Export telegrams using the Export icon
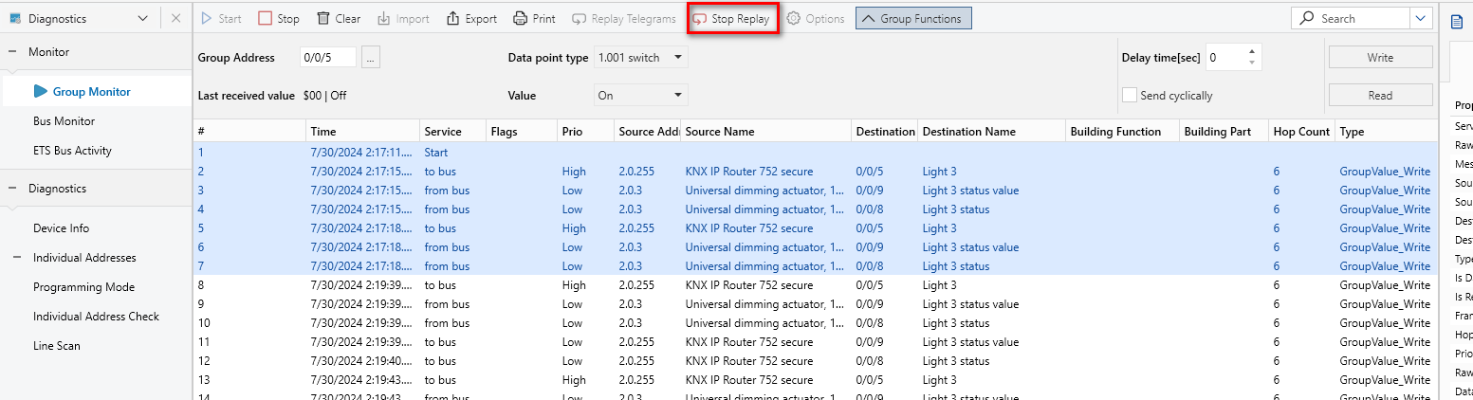This screenshot has height=400, width=1473. [x=470, y=19]
